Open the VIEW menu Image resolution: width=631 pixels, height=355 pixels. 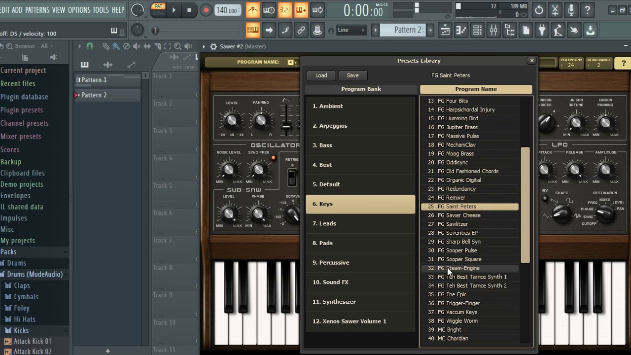coord(59,10)
